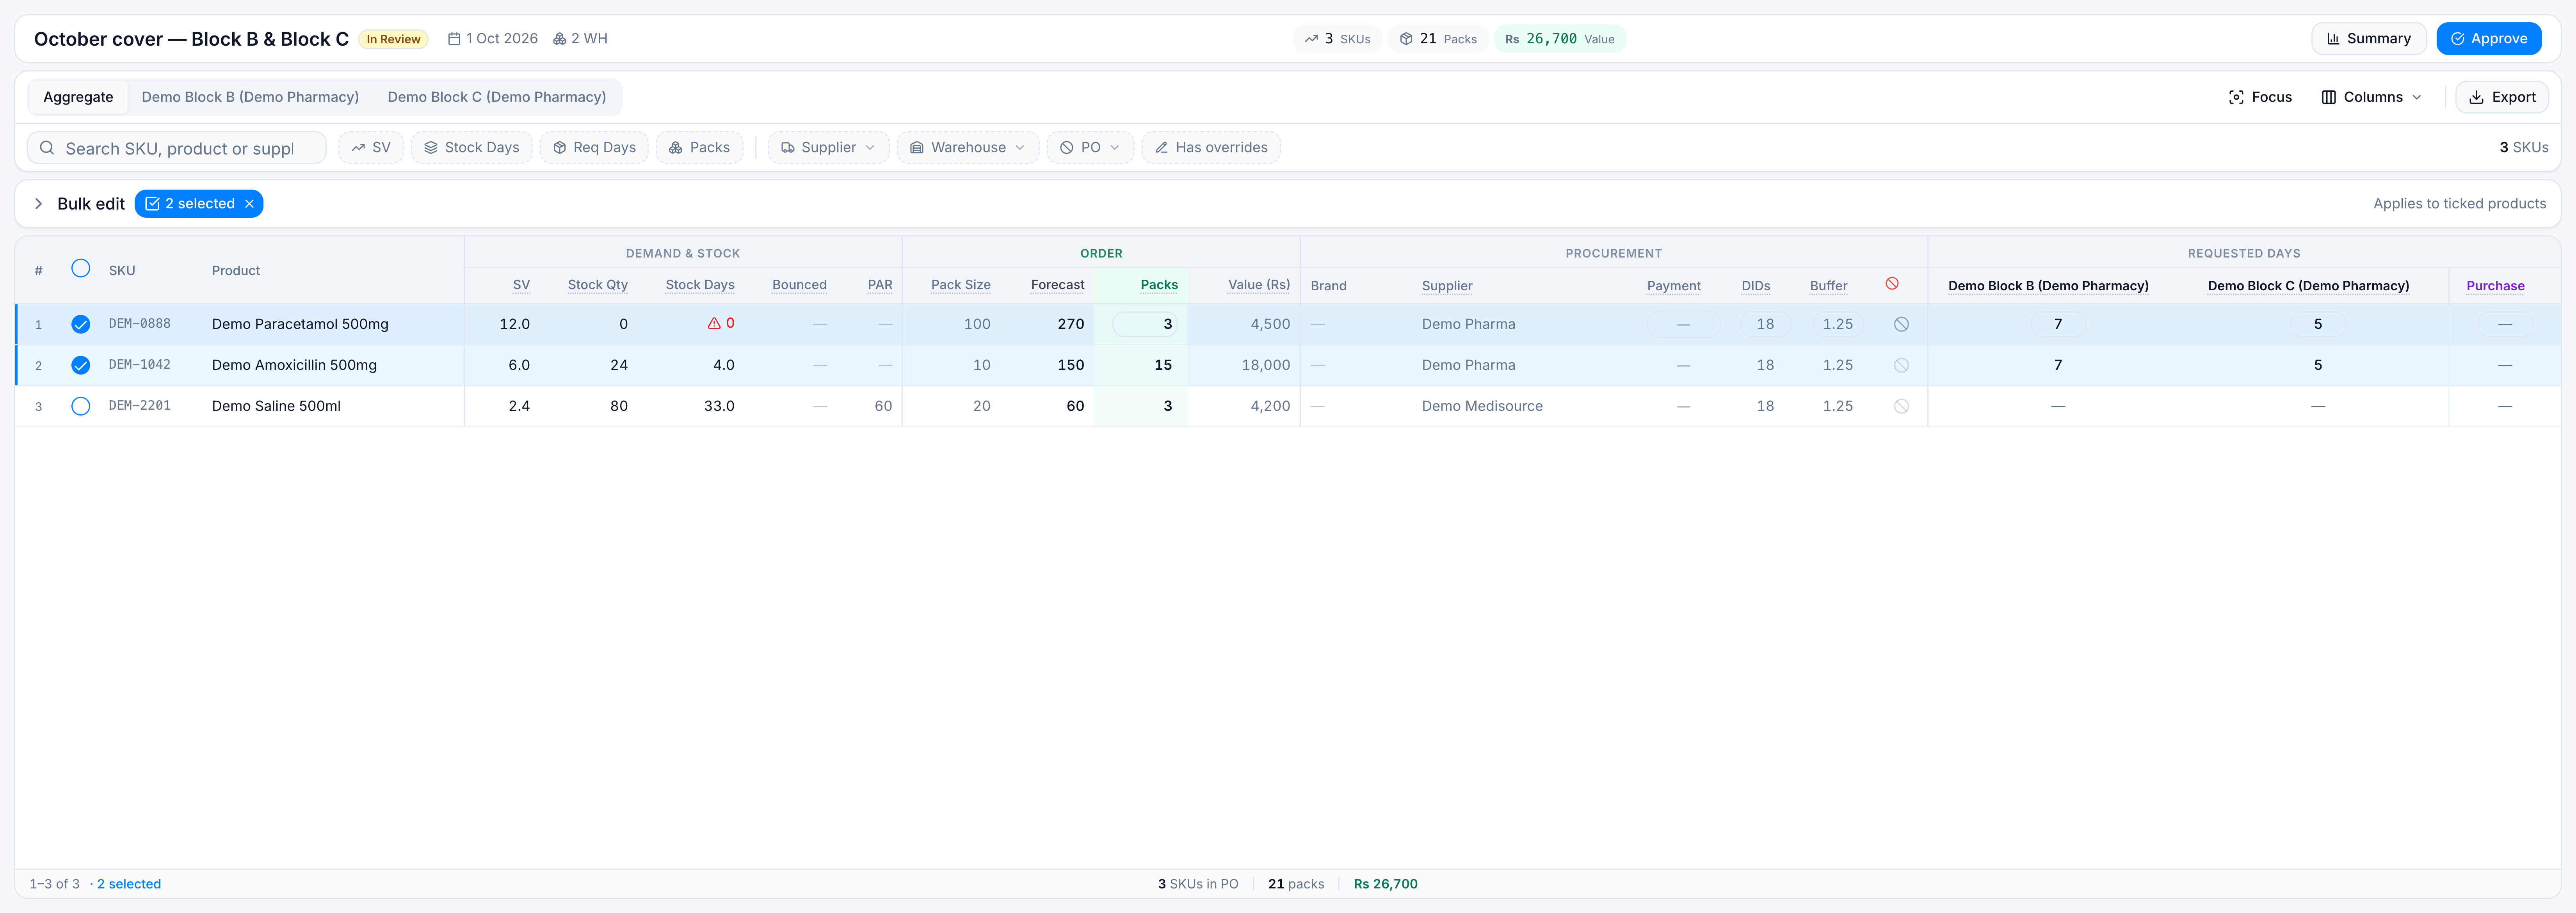
Task: Open the Supplier filter dropdown
Action: [x=828, y=147]
